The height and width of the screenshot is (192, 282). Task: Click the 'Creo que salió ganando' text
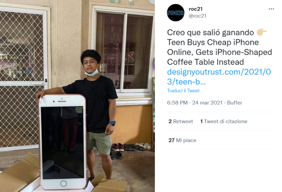pos(210,33)
